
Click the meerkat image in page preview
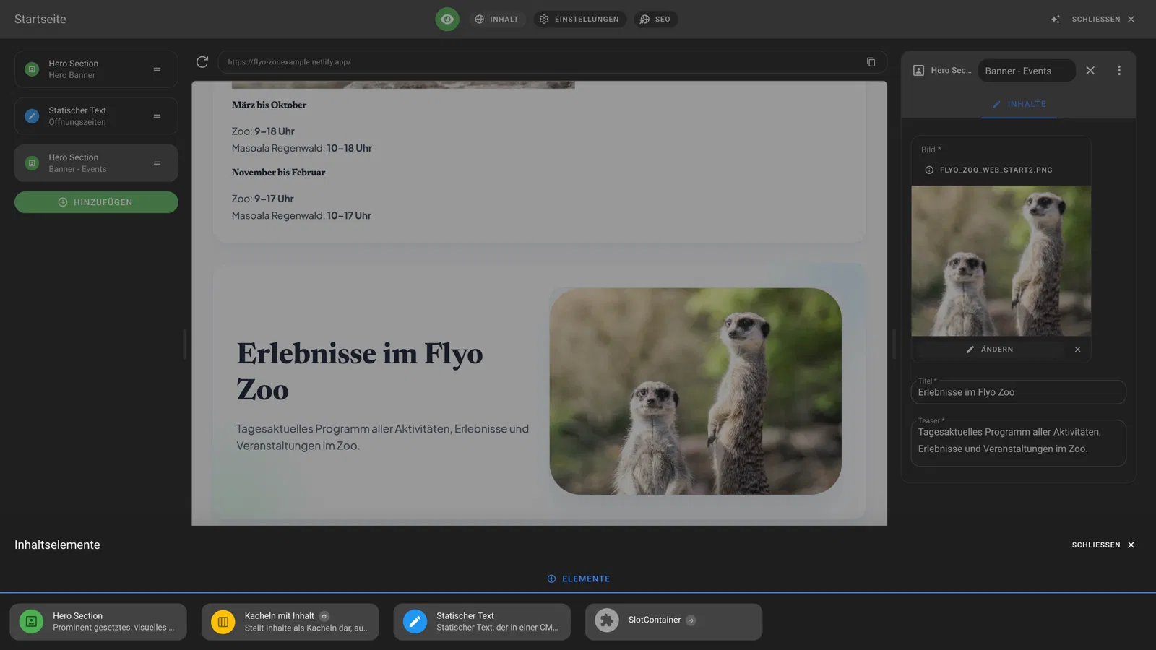coord(695,391)
